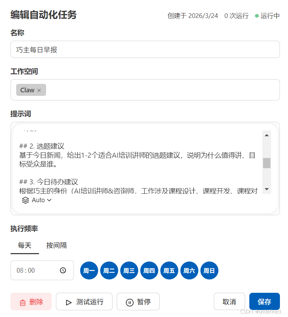Click the scroll up arrow in prompt box

[x=267, y=135]
